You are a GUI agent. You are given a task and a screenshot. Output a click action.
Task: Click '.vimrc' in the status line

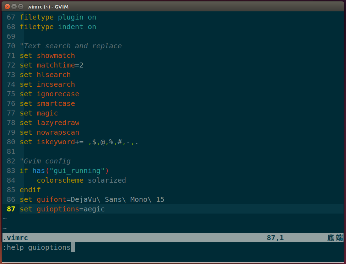15,238
